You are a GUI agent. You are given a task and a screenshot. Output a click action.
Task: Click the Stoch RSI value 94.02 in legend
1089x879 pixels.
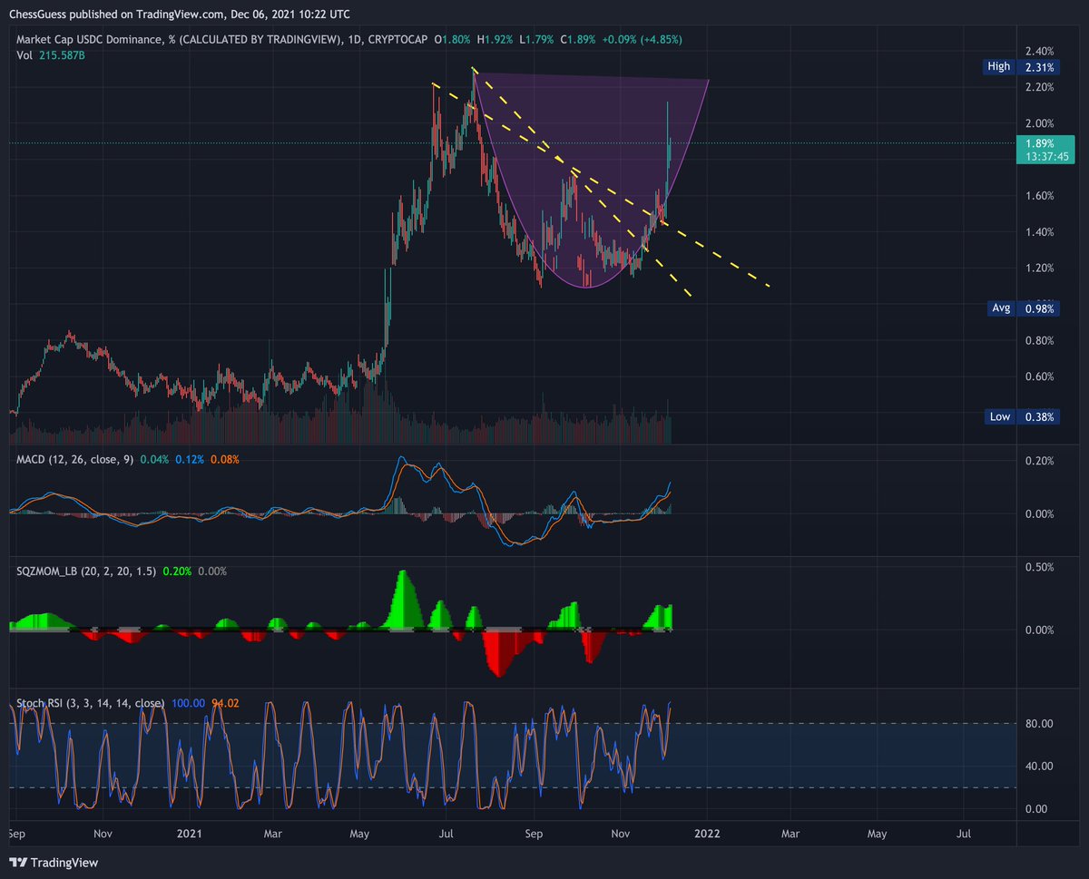pos(225,703)
